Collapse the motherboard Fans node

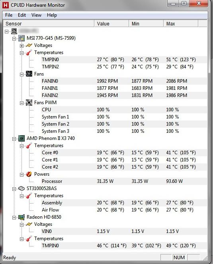coord(21,74)
